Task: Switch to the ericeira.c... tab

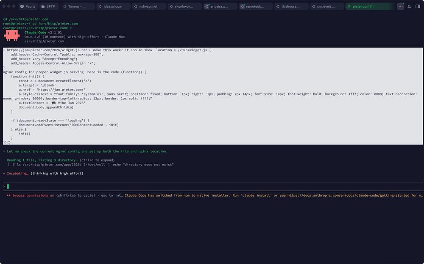Action: [220, 6]
